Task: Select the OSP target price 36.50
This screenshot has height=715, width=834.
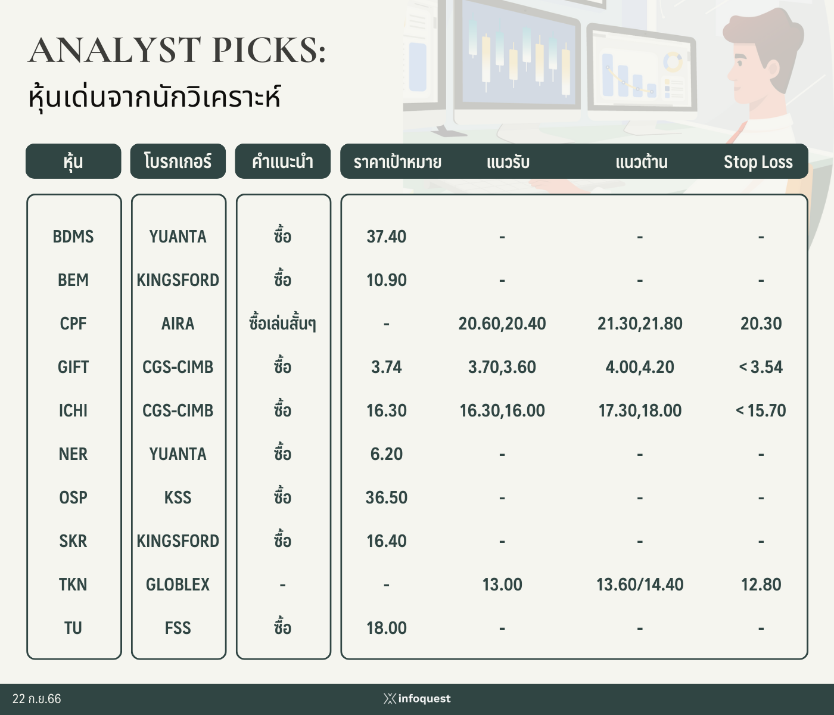Action: click(387, 498)
